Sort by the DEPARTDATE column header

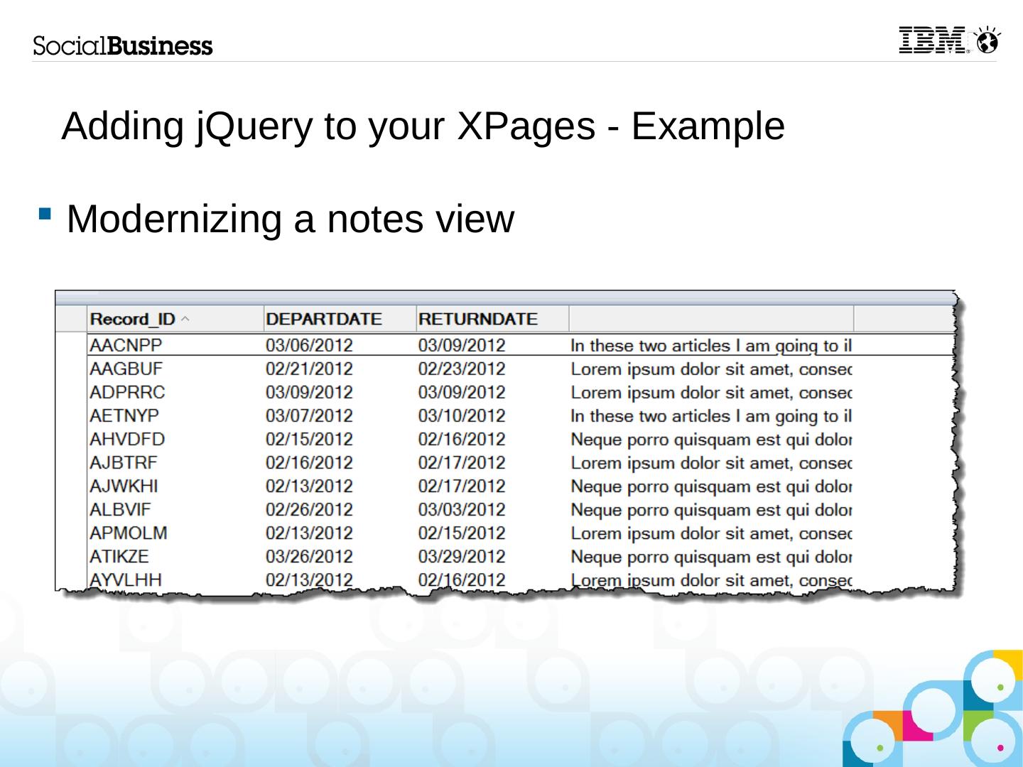(x=324, y=319)
